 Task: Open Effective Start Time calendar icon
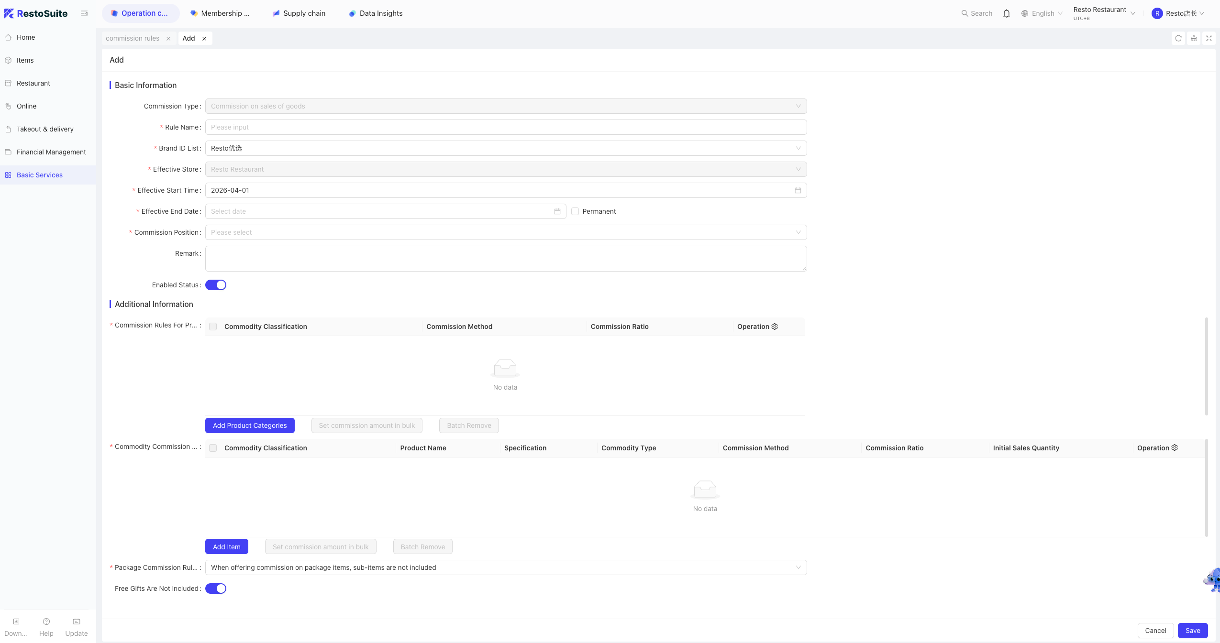click(798, 190)
